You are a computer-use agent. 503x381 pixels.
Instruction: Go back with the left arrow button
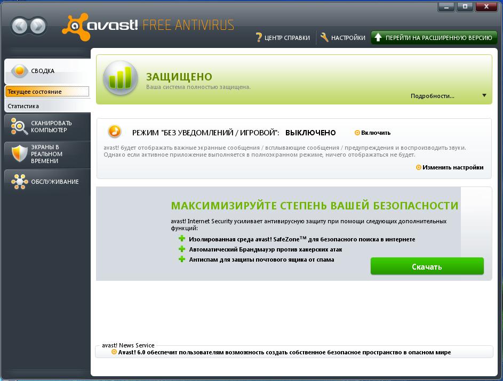coord(20,26)
